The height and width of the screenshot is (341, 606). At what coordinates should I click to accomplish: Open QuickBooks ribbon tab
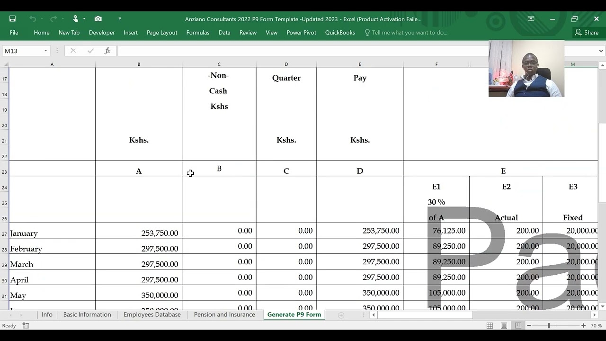click(x=340, y=32)
